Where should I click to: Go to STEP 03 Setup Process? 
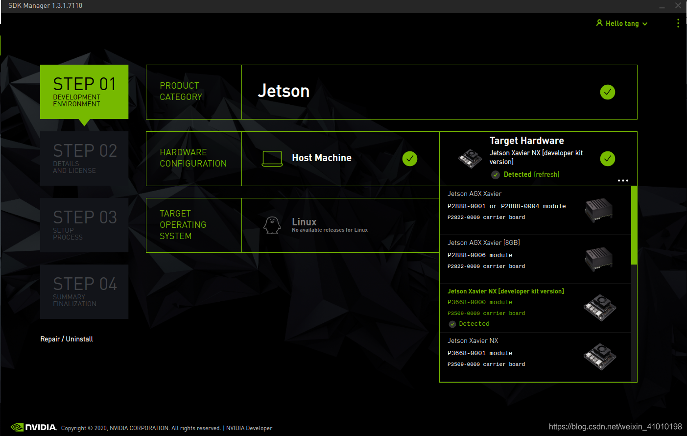pyautogui.click(x=84, y=225)
